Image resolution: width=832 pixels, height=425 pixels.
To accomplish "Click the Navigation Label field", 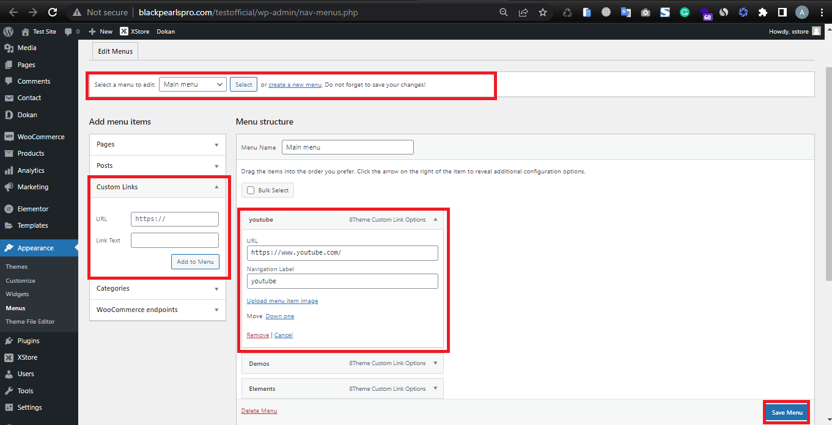I will click(342, 281).
